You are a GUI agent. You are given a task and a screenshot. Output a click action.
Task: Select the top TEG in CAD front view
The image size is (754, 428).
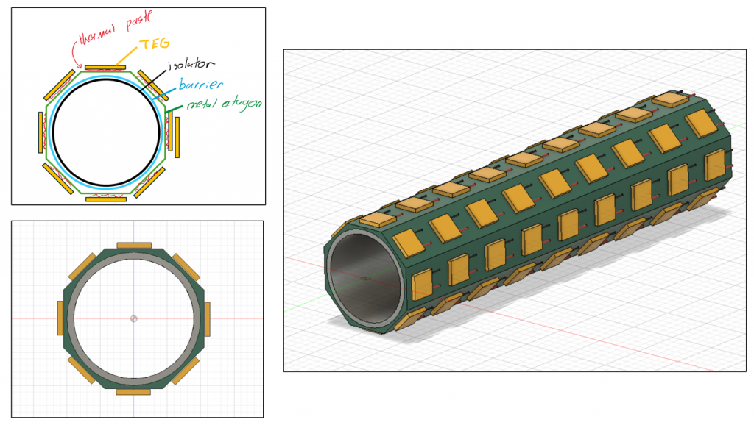tap(134, 244)
